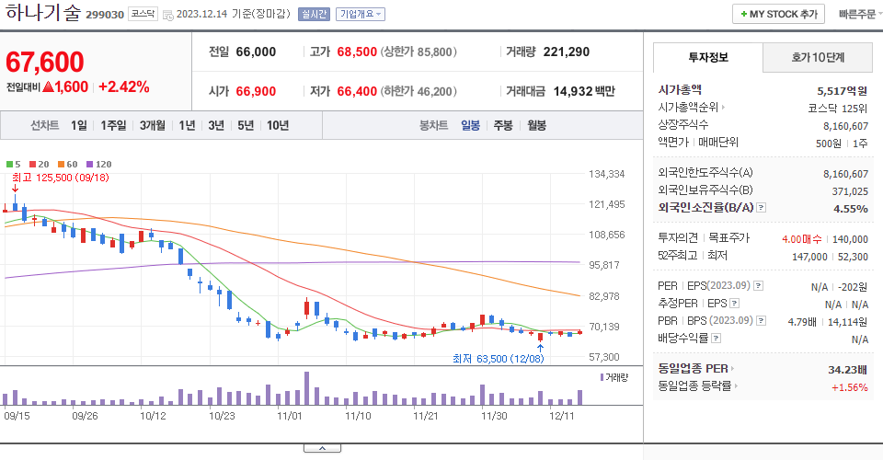Screen dimensions: 883x460
Task: Follow the 동일업종 등락률 arrow link
Action: point(698,386)
